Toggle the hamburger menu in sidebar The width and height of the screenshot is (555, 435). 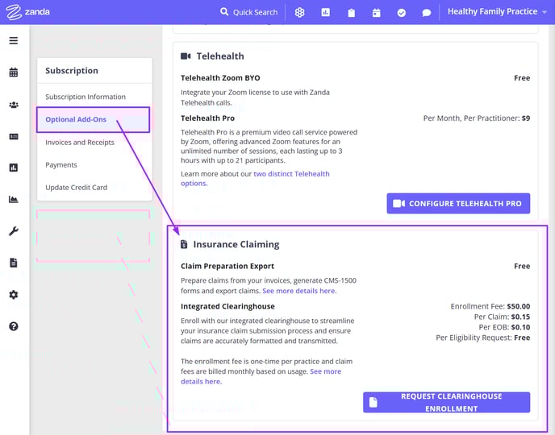click(14, 40)
